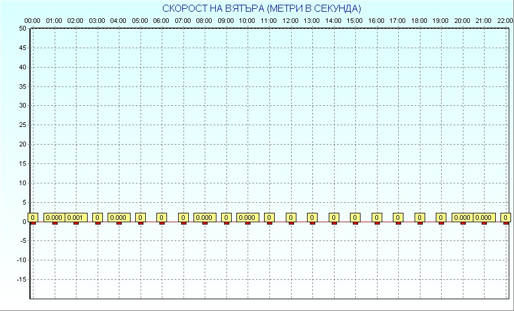Select the red marker below 14:00 point
Screen dimensions: 514x311
tap(333, 223)
